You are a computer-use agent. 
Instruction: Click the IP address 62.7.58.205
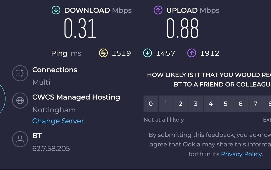pyautogui.click(x=51, y=148)
